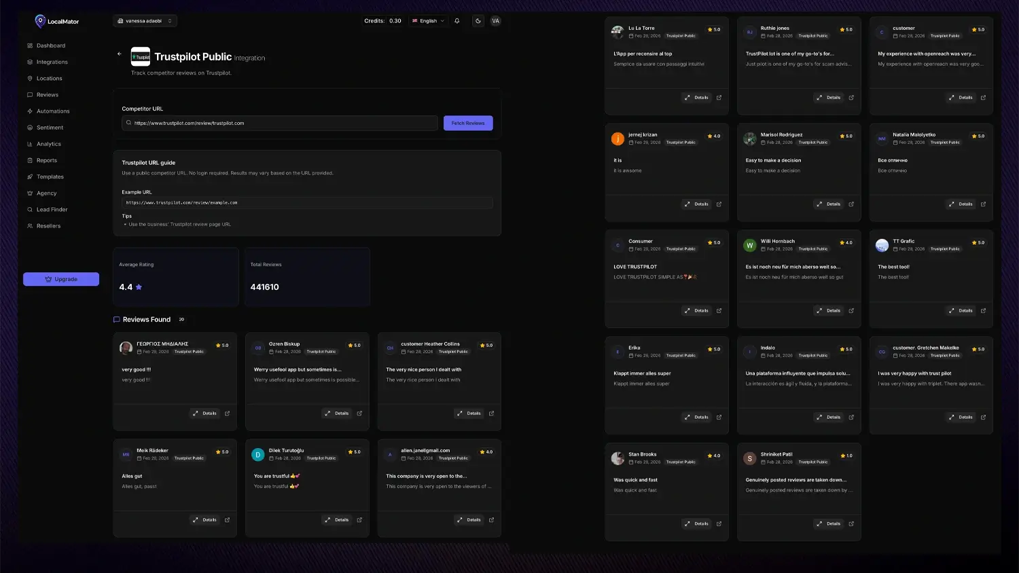Open the VA user avatar menu

[x=496, y=21]
